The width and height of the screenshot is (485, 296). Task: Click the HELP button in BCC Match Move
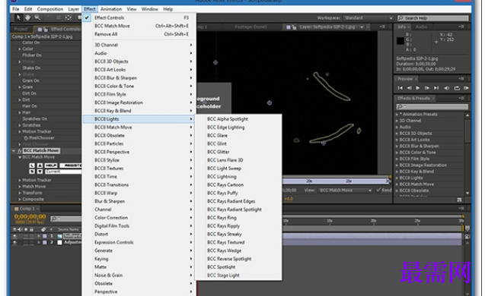(x=51, y=165)
